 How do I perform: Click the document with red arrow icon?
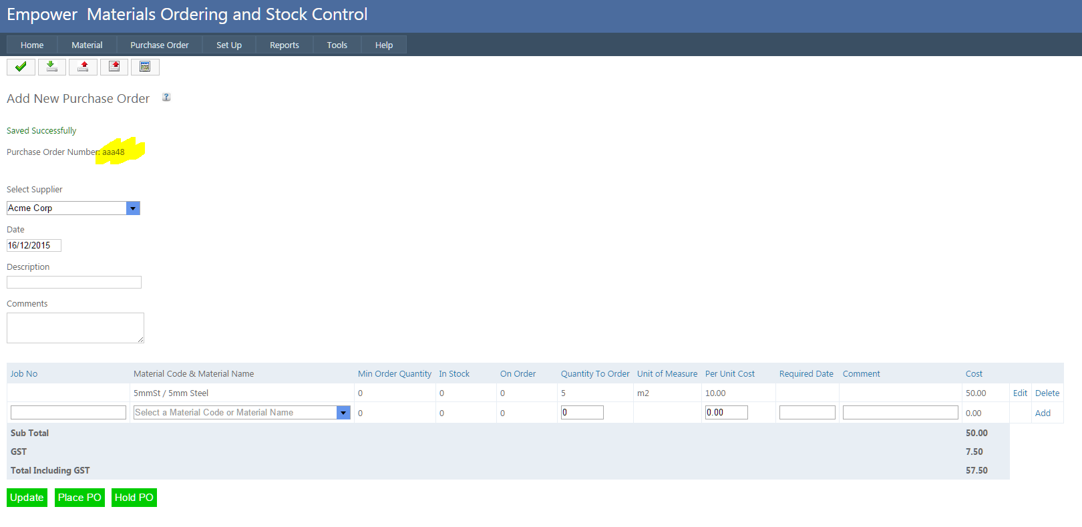[x=114, y=67]
